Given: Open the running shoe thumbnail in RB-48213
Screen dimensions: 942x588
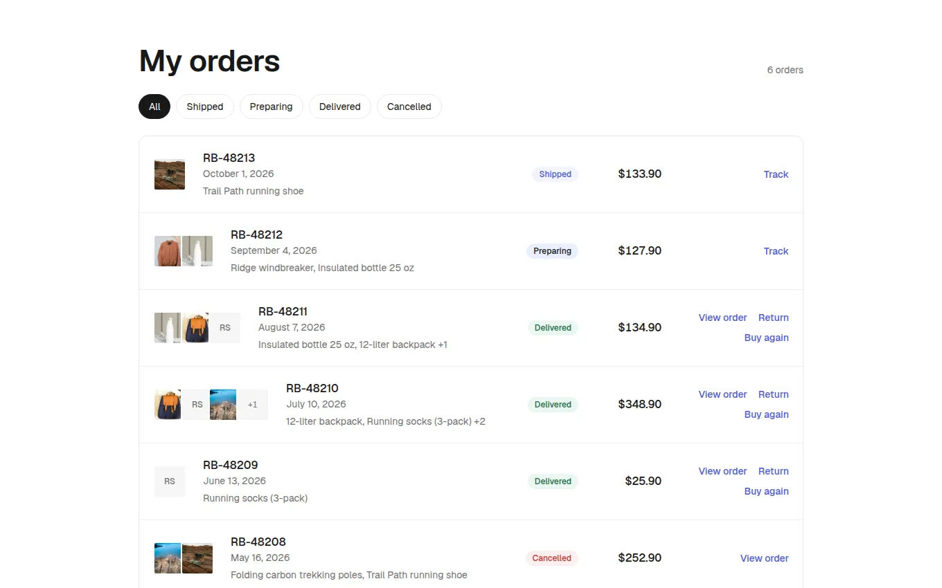Looking at the screenshot, I should pos(170,174).
